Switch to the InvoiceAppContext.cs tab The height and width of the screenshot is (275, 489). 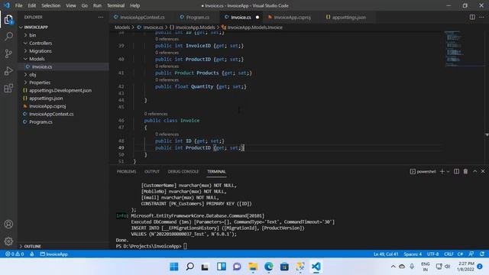(x=142, y=17)
